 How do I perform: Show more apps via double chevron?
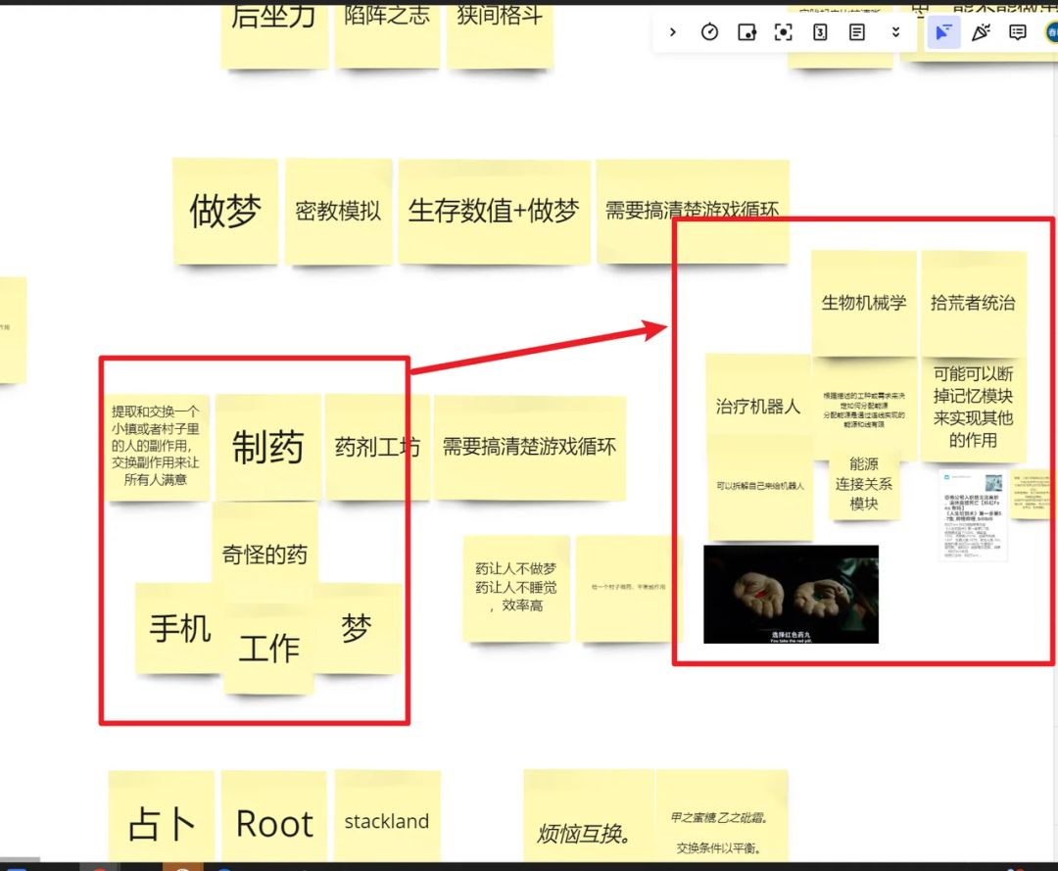click(x=895, y=31)
